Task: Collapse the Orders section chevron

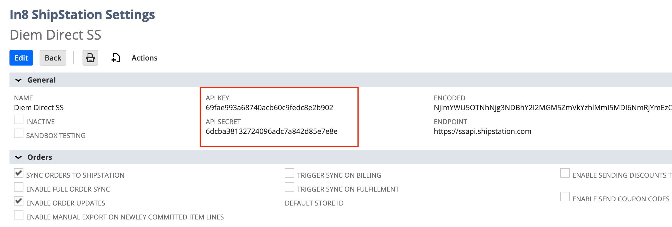Action: pos(18,157)
